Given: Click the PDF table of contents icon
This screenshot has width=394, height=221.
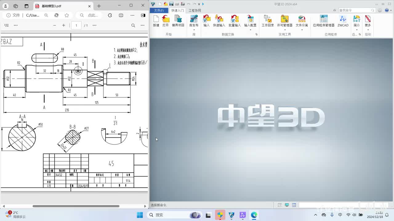Looking at the screenshot, I should pyautogui.click(x=6, y=25).
